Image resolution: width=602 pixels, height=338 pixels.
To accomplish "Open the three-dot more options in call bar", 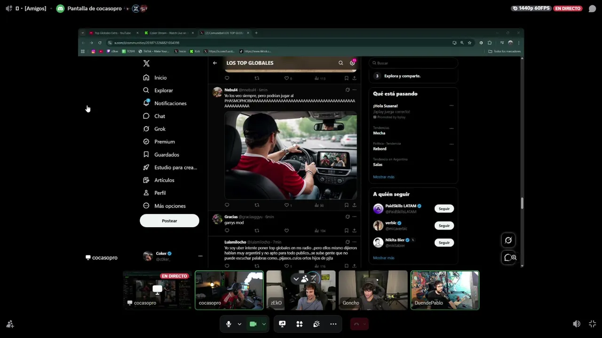I will [333, 324].
